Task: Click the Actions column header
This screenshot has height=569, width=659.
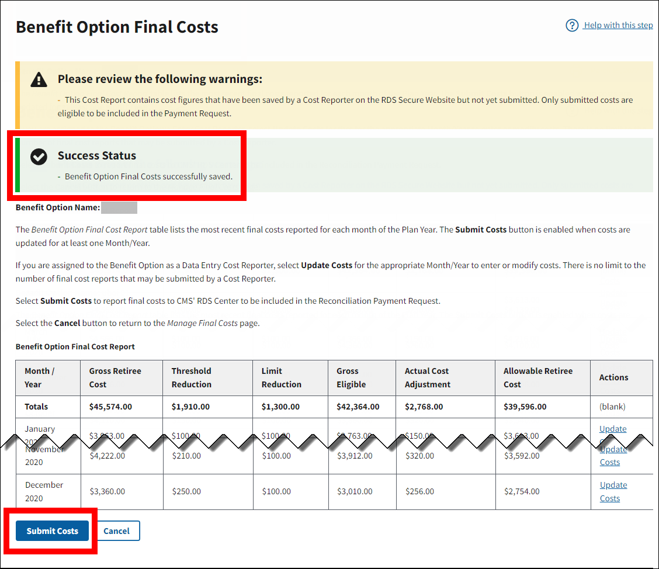Action: click(x=613, y=377)
